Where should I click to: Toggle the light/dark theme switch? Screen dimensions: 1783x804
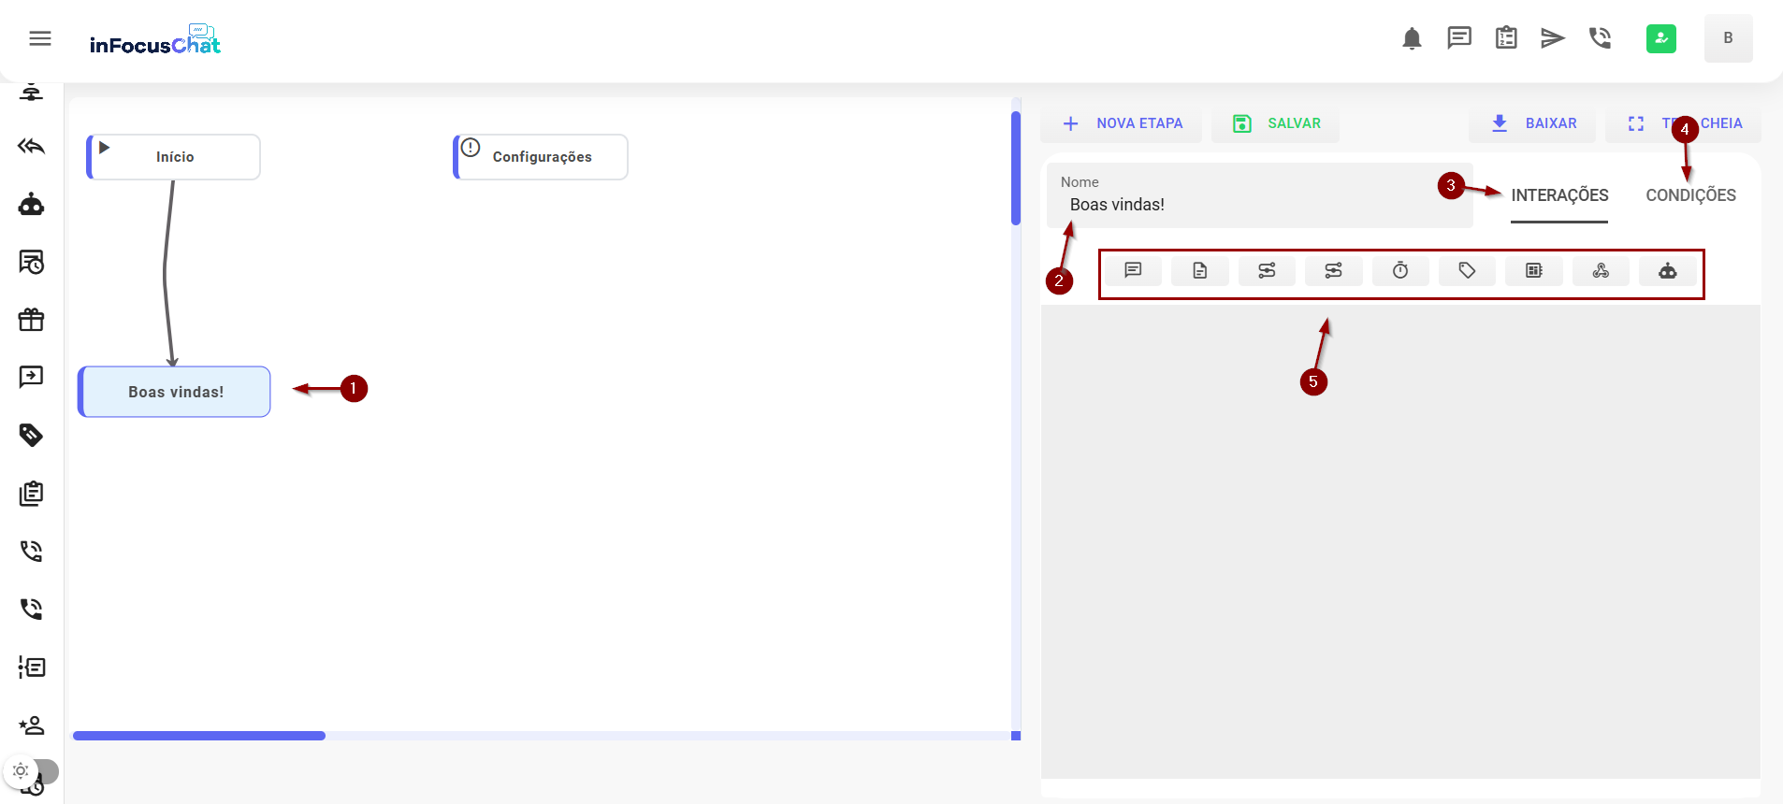click(x=31, y=771)
